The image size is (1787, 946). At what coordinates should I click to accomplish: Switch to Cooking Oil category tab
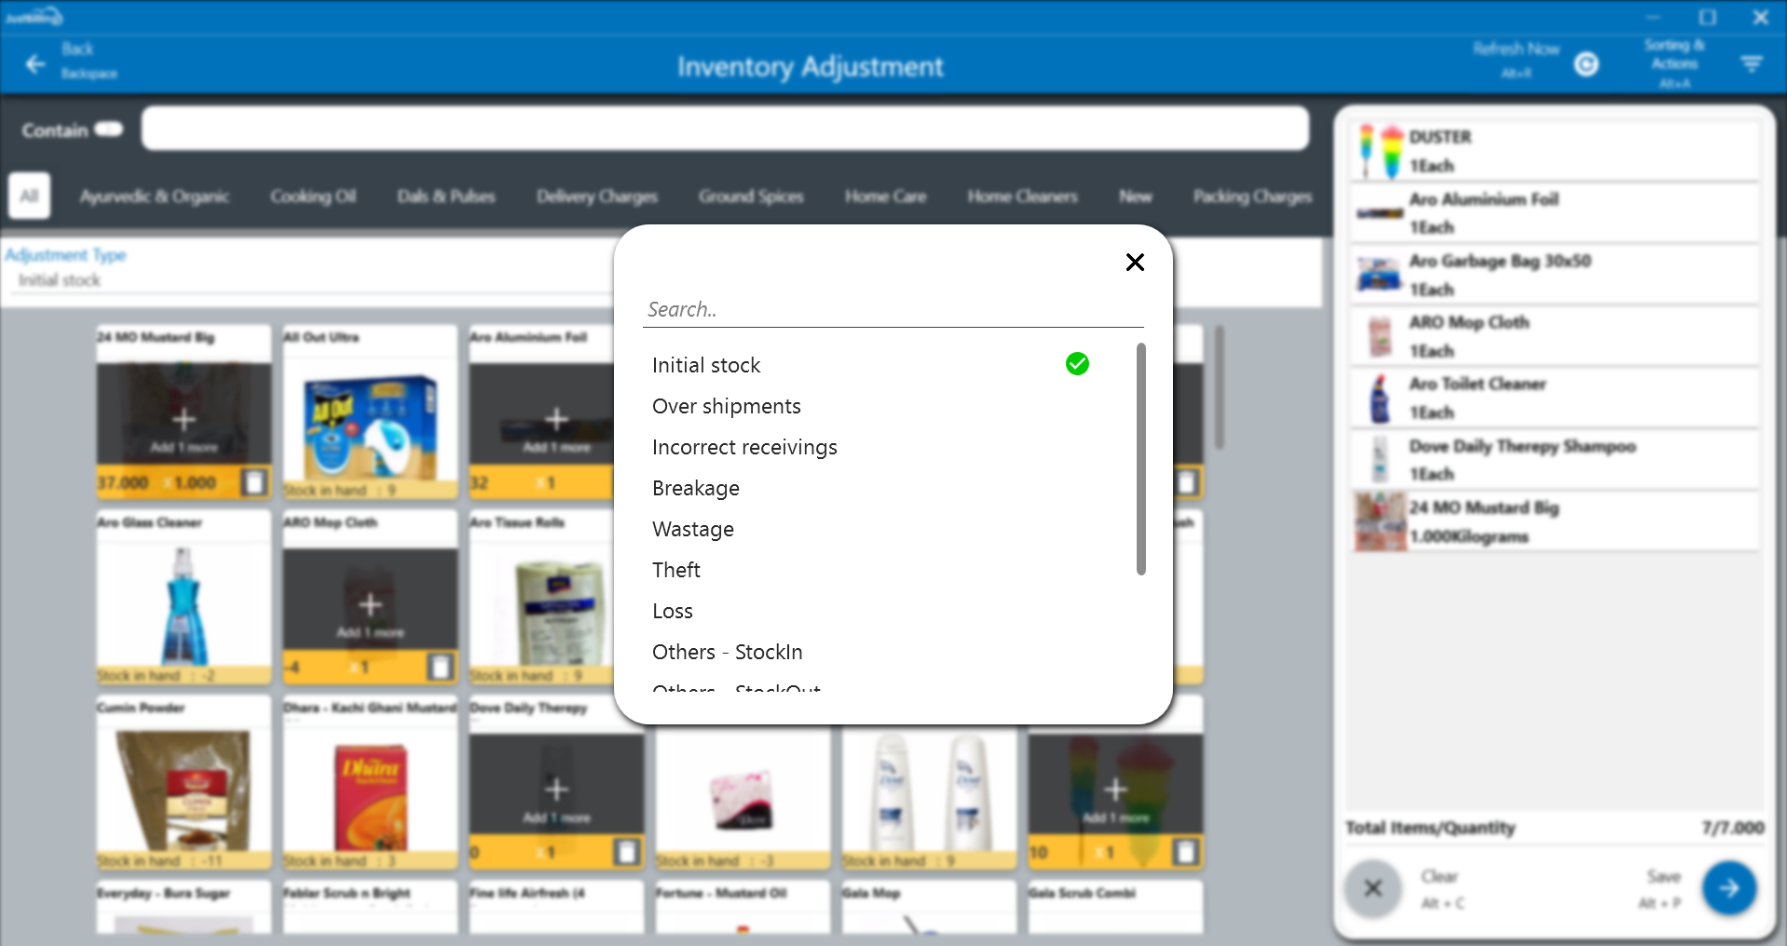pyautogui.click(x=313, y=196)
